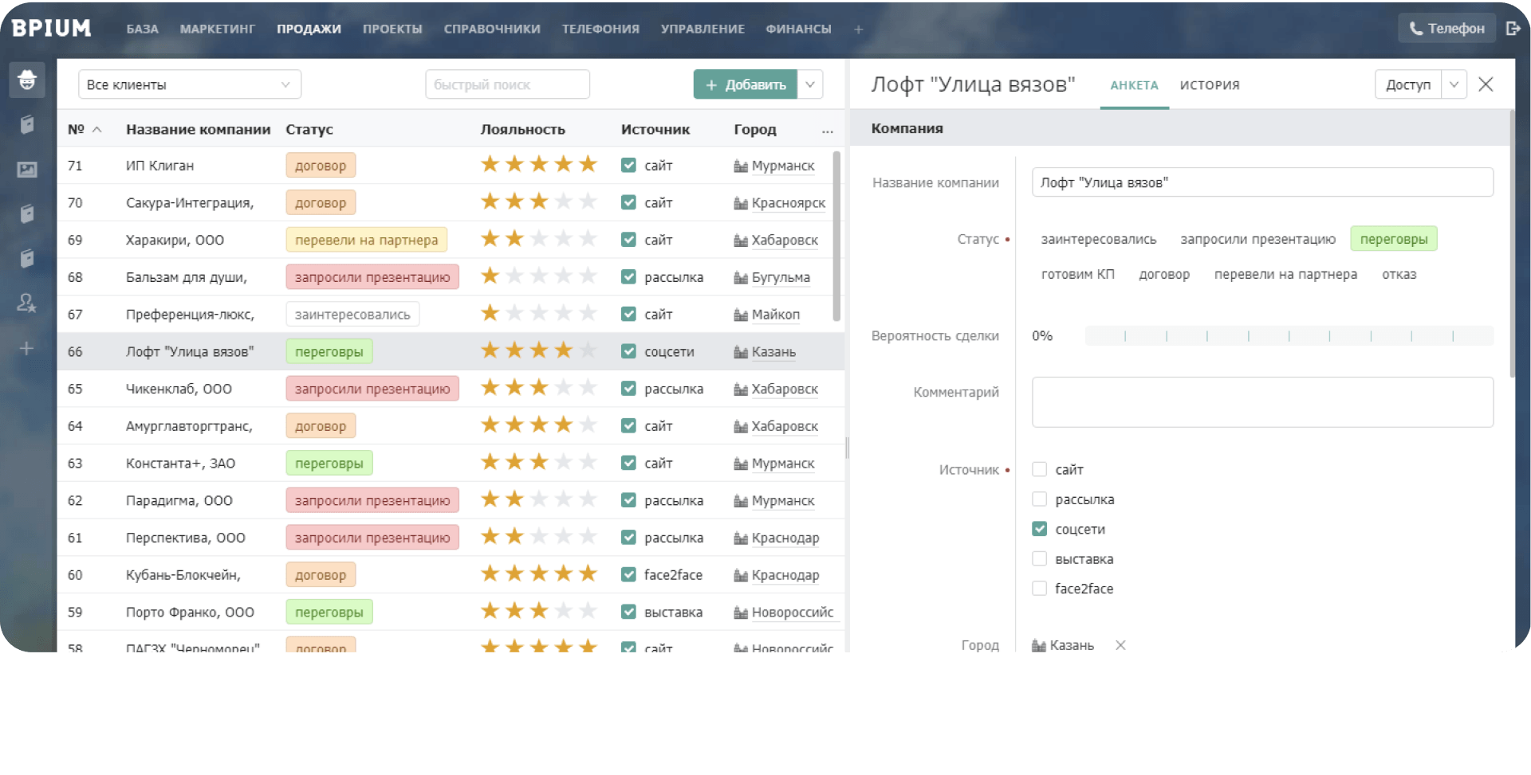
Task: Set status to договор in form
Action: [x=1163, y=274]
